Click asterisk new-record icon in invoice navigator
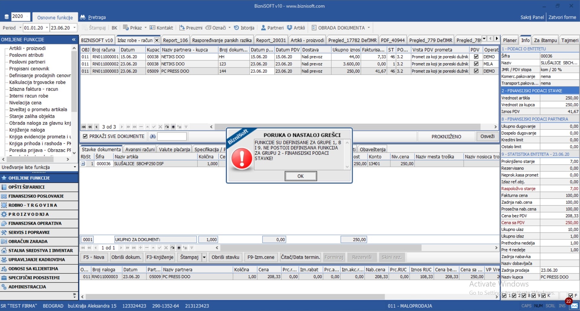The image size is (580, 311). click(x=173, y=127)
